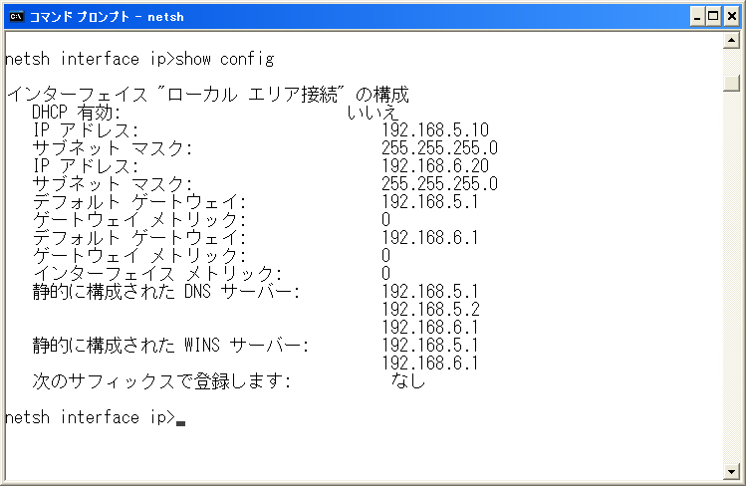This screenshot has width=746, height=486.
Task: Click the DHCP value 'いいえ'
Action: (373, 113)
